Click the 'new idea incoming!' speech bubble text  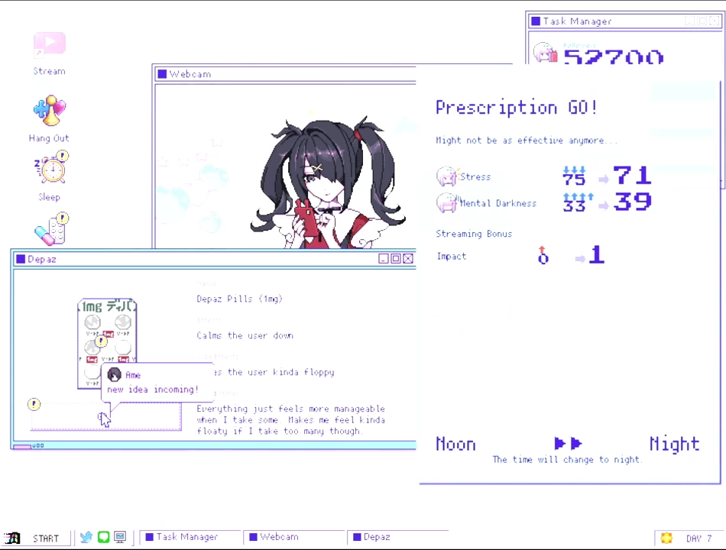click(153, 390)
